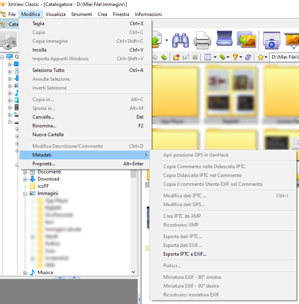299x304 pixels.
Task: Close the open Modifica menu
Action: tap(31, 14)
